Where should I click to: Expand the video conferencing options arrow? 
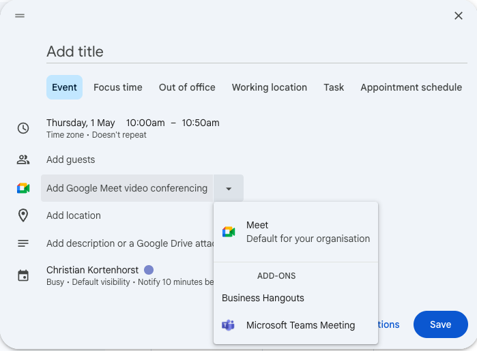pos(229,188)
